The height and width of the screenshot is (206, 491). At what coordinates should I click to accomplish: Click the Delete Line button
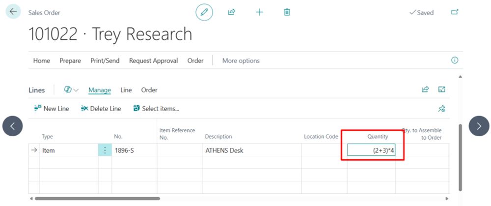101,109
